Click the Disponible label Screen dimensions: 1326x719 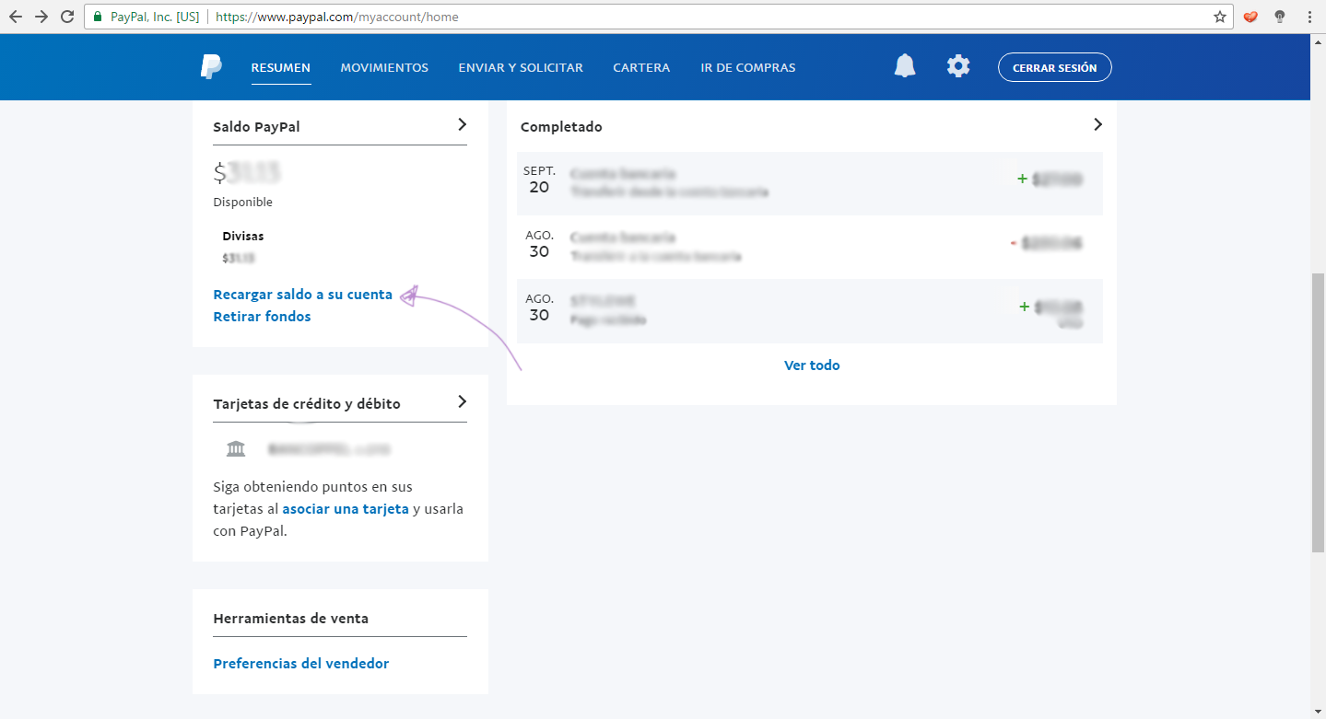click(243, 203)
